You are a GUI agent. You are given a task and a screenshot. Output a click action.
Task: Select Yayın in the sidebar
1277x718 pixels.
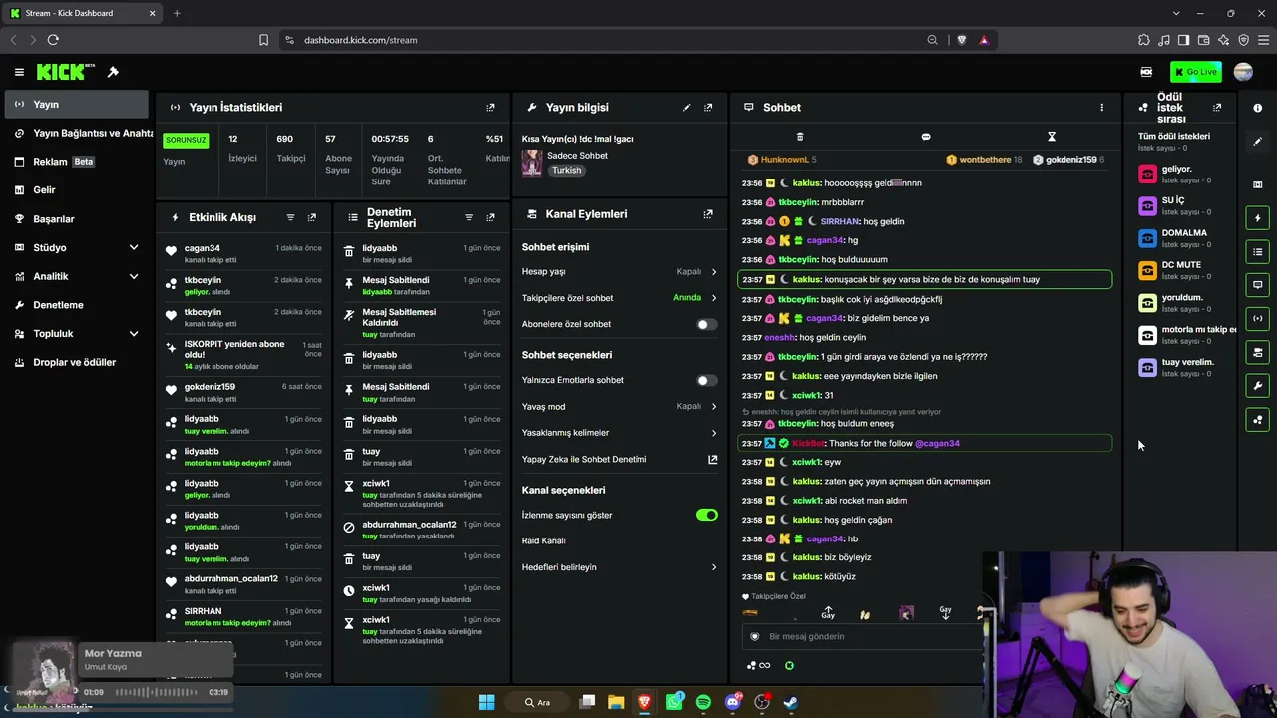pyautogui.click(x=76, y=104)
